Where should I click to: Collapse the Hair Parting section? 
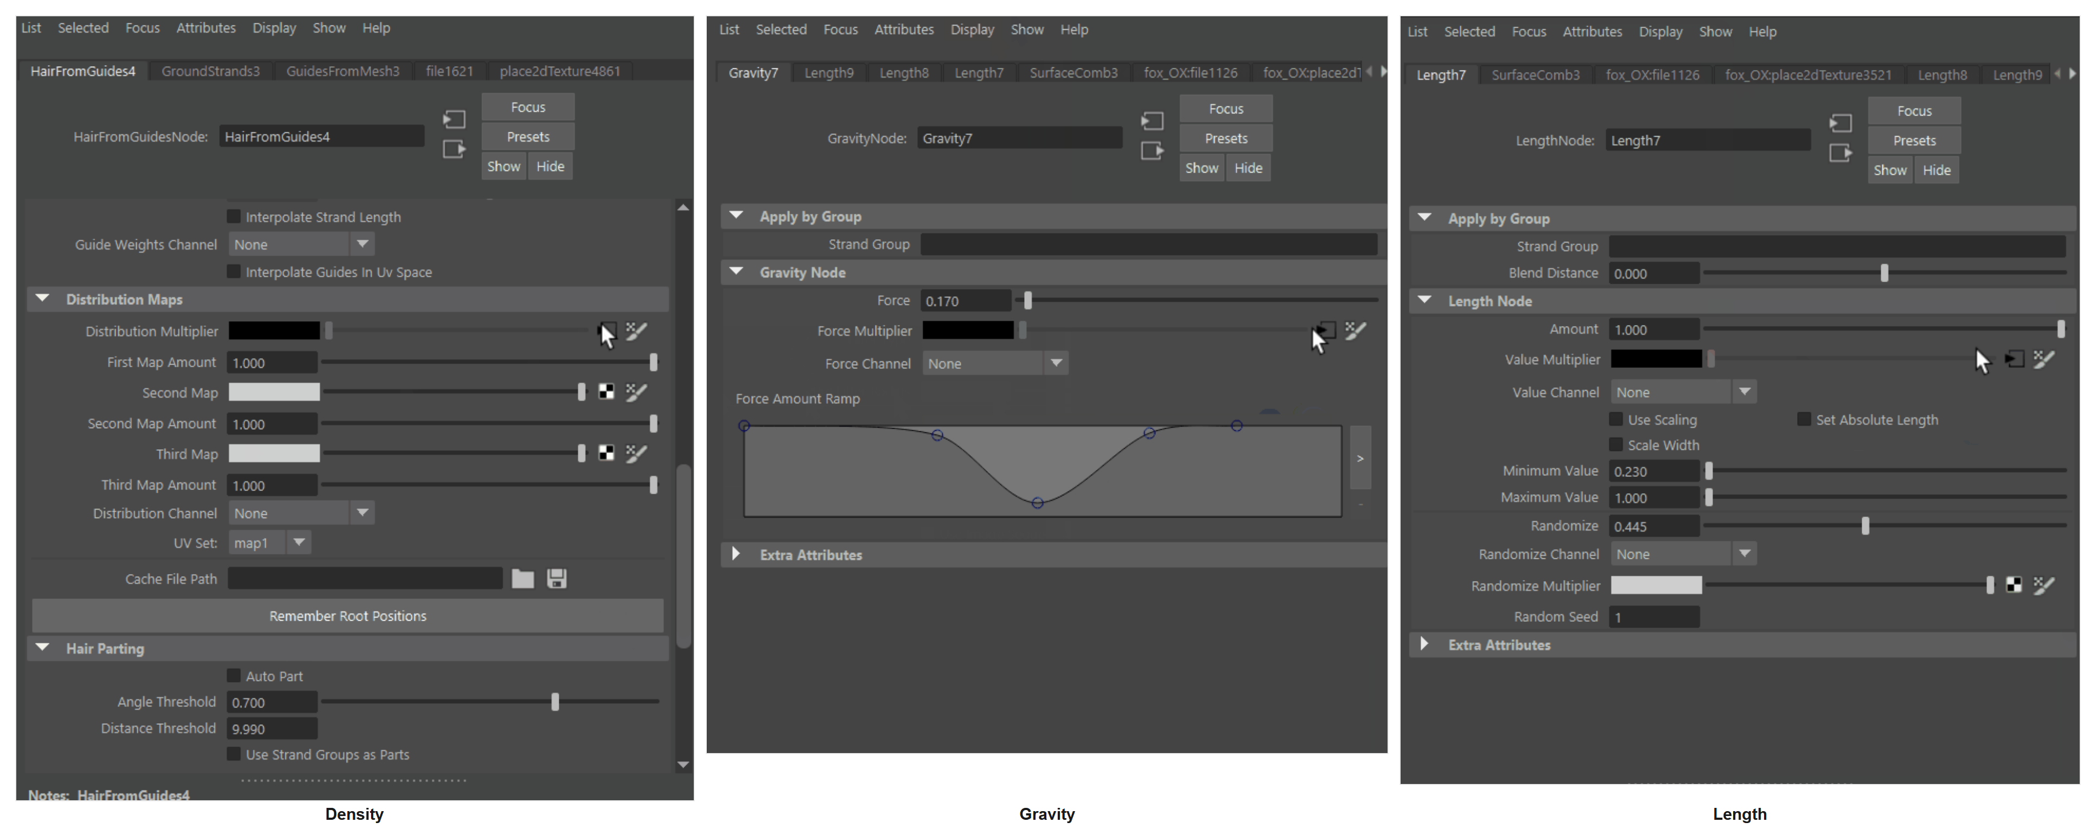coord(42,649)
